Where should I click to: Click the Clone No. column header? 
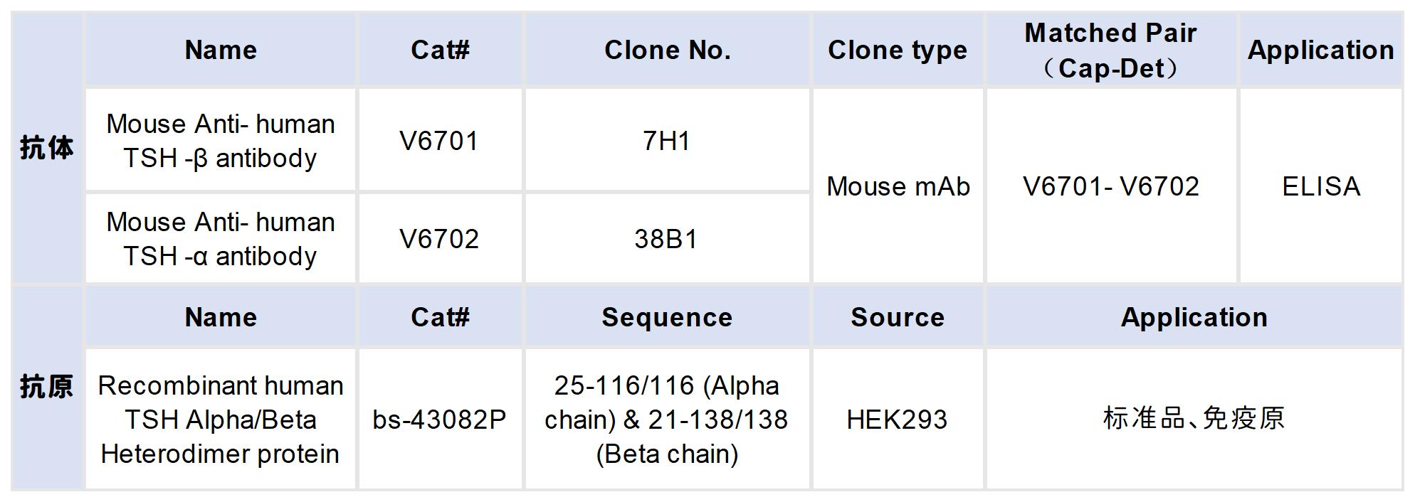point(667,50)
